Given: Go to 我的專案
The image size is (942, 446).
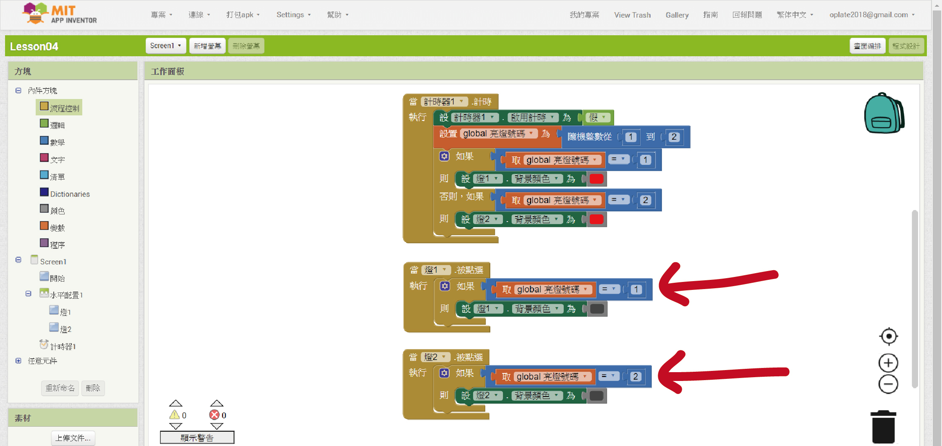Looking at the screenshot, I should coord(584,15).
